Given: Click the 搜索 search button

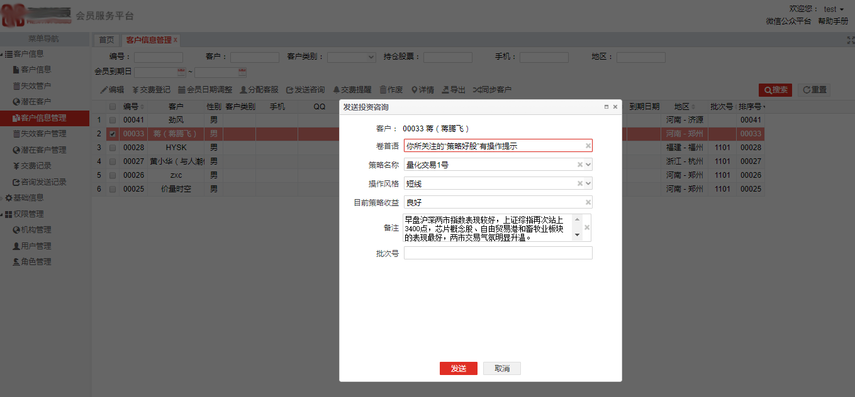Looking at the screenshot, I should pyautogui.click(x=775, y=90).
